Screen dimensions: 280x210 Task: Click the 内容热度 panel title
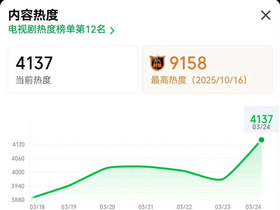pyautogui.click(x=33, y=15)
